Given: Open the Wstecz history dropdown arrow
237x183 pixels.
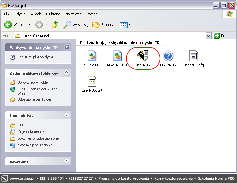Looking at the screenshot, I should tap(30, 25).
